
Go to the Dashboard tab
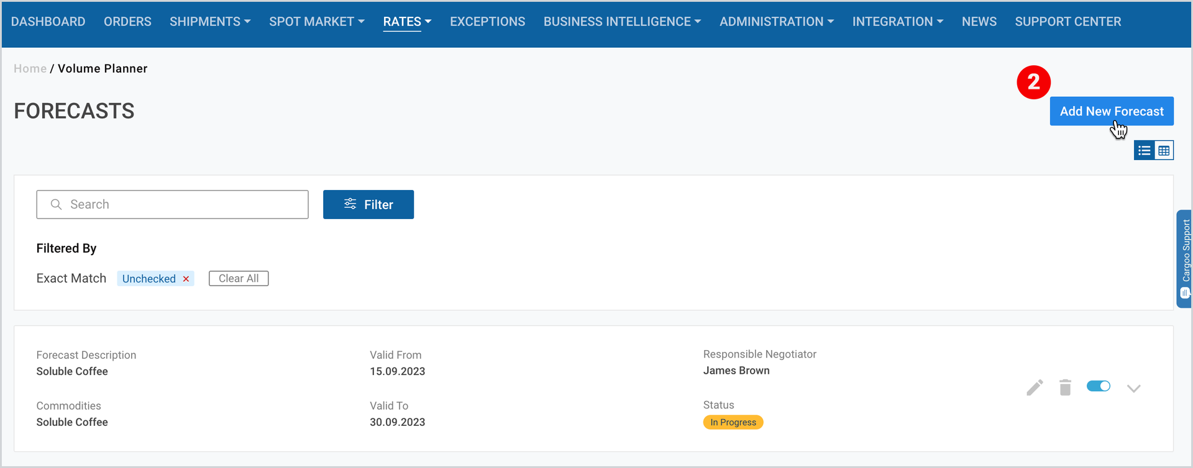48,22
